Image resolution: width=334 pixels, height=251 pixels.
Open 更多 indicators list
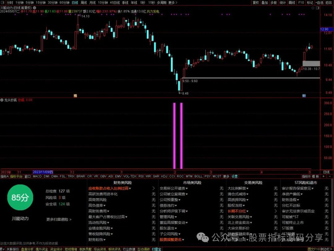point(226,177)
